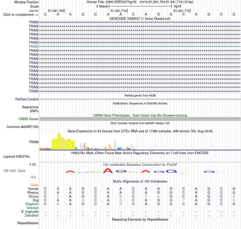Click the X_tropicalis species label
The width and height of the screenshot is (241, 229).
pos(30,212)
